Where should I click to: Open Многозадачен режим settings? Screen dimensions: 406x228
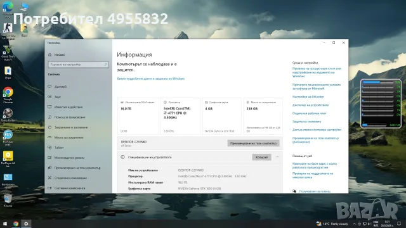point(69,158)
